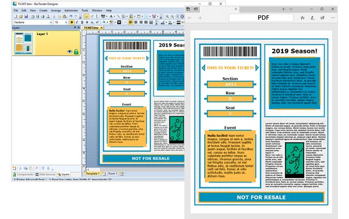The image size is (349, 219).
Task: Hide Layer 1 using eye icon
Action: click(70, 51)
